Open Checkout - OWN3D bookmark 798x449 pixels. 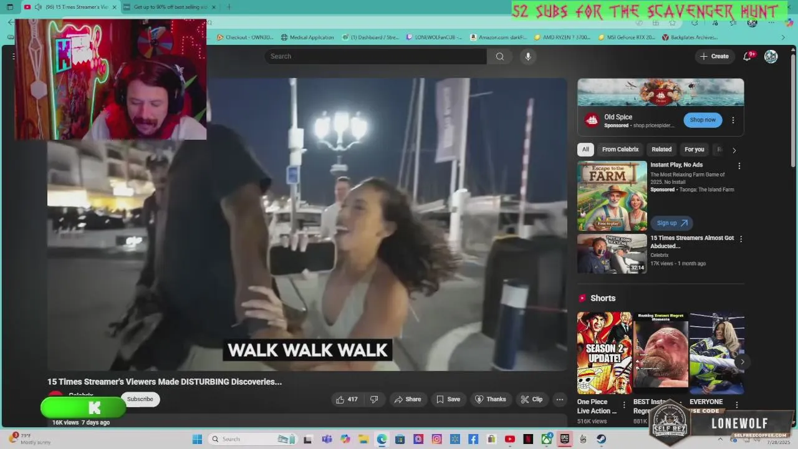pyautogui.click(x=245, y=37)
